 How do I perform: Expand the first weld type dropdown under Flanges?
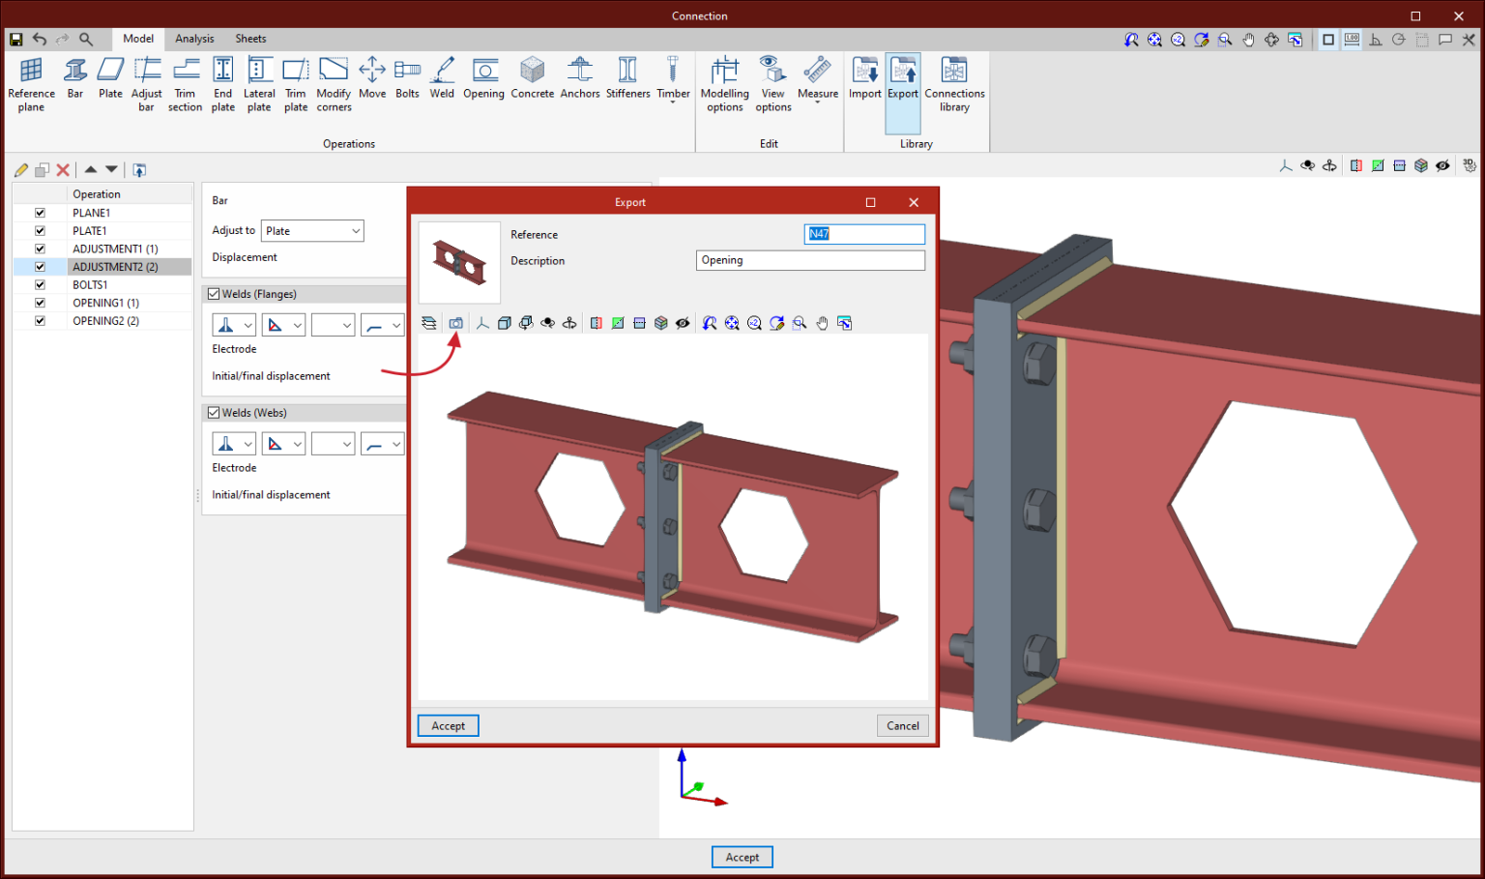point(234,326)
